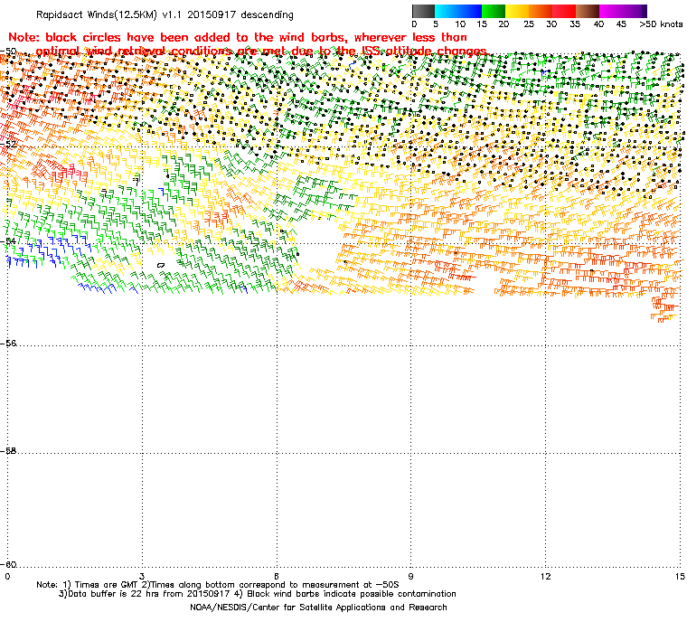Pick the red 30-35 knots legend swatch

pyautogui.click(x=564, y=11)
